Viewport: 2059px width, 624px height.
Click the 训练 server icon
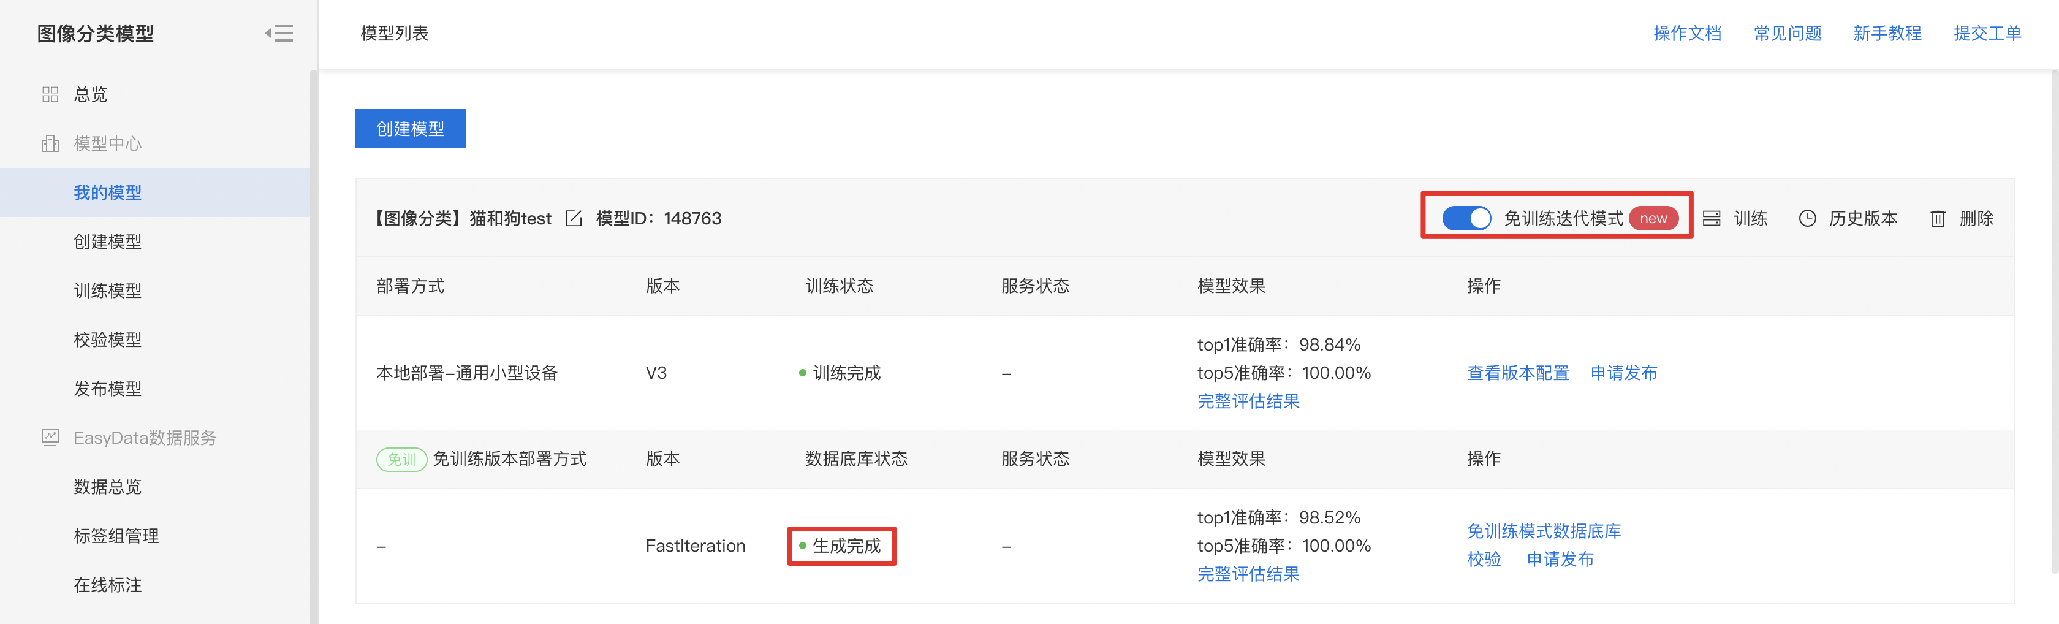coord(1712,218)
